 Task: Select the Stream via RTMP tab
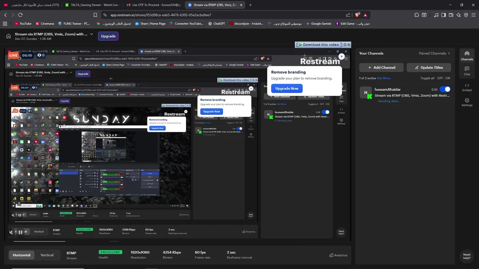[x=215, y=5]
